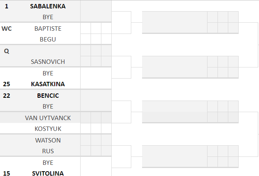Select WATSON in the draw
This screenshot has height=176, width=259.
[x=48, y=140]
